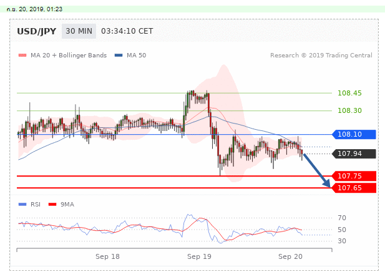Click the RSI 50 axis value

coord(342,230)
